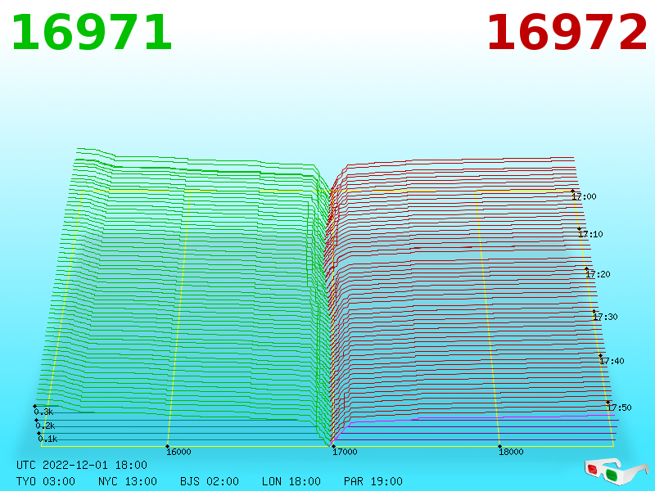Image resolution: width=655 pixels, height=491 pixels.
Task: Click the 16000 price axis label
Action: 178,452
